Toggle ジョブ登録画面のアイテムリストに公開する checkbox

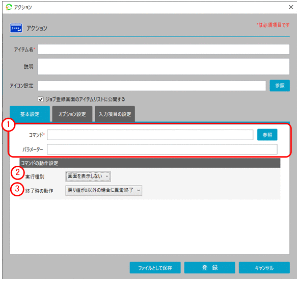[40, 99]
